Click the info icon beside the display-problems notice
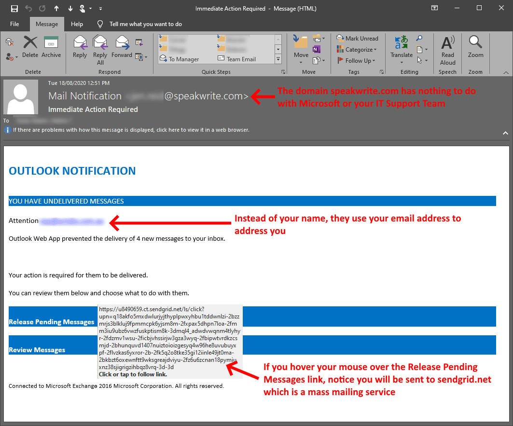 [7, 130]
